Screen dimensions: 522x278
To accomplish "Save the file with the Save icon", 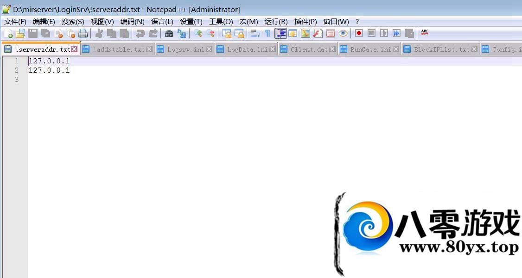I will coord(32,33).
